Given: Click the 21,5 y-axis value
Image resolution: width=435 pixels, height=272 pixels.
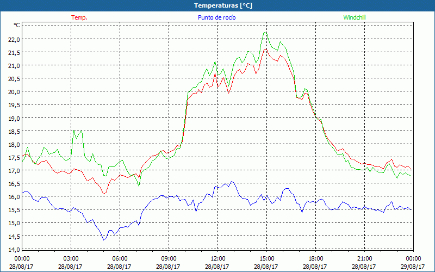Looking at the screenshot, I should 15,52.
